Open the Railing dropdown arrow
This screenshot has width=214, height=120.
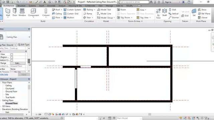tap(94, 10)
